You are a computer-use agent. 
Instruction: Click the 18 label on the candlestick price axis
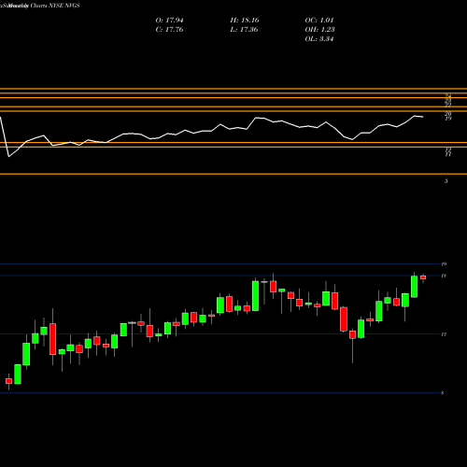[444, 276]
